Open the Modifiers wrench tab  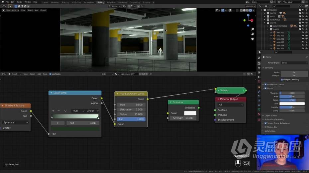[x=259, y=92]
